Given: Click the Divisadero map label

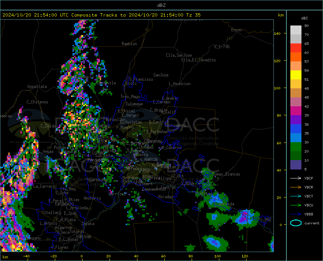Looking at the screenshot, I should (175, 125).
